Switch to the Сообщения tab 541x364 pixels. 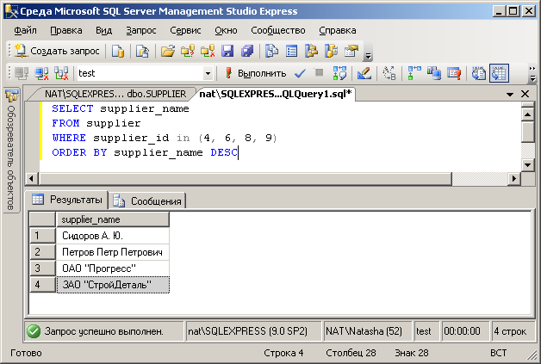tap(147, 201)
